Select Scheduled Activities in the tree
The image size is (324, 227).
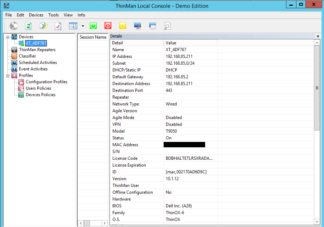click(38, 62)
